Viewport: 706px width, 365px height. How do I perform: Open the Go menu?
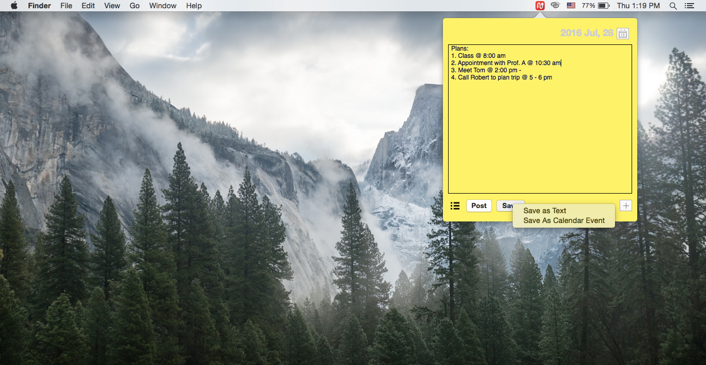pyautogui.click(x=135, y=6)
